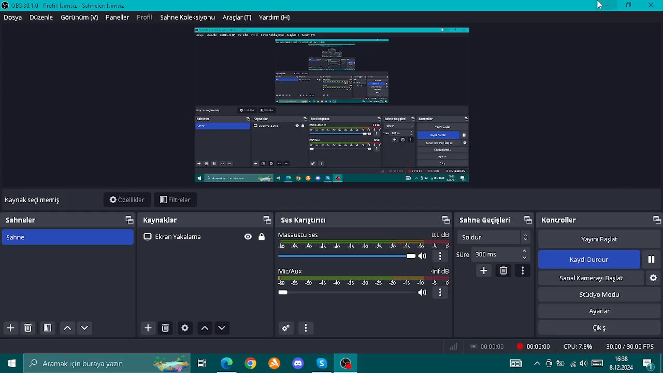Open Mic/Aux ellipsis options menu
Image resolution: width=663 pixels, height=373 pixels.
(440, 292)
